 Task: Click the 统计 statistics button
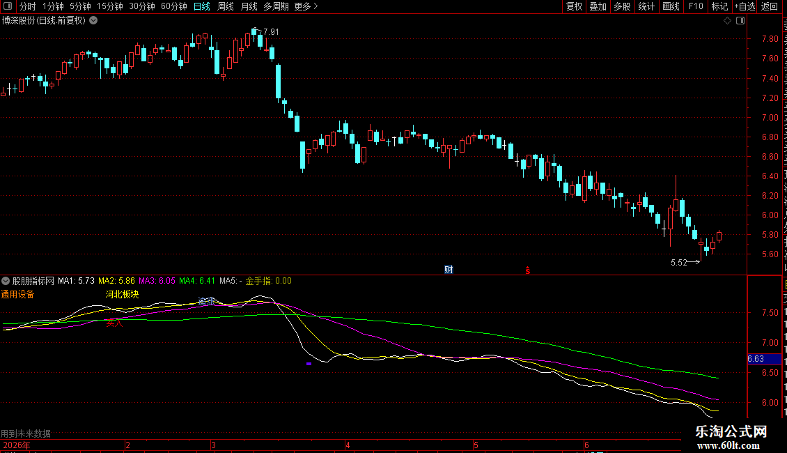click(x=646, y=6)
